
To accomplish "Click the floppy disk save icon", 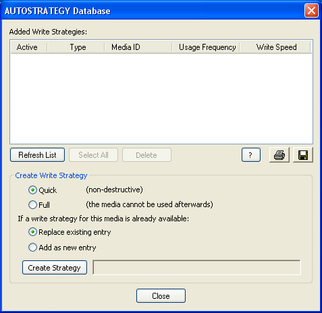I will tap(303, 155).
